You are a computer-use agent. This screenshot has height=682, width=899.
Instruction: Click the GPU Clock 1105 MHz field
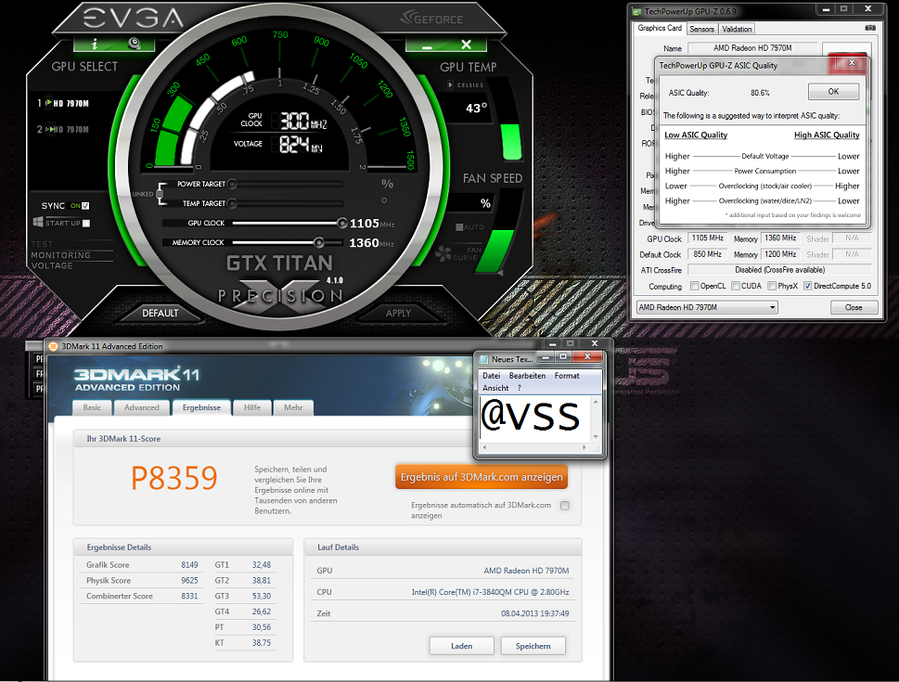point(708,238)
